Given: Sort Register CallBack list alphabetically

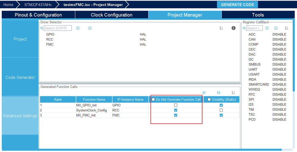Looking at the screenshot, I should pos(287,28).
